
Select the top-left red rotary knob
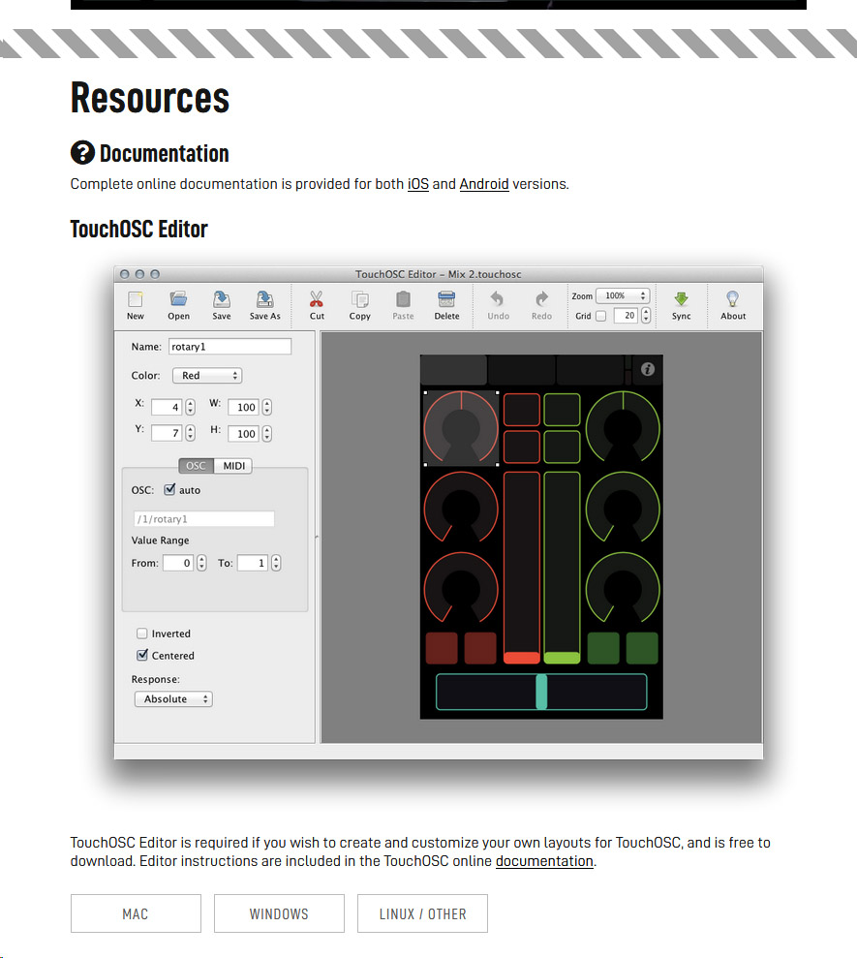461,428
